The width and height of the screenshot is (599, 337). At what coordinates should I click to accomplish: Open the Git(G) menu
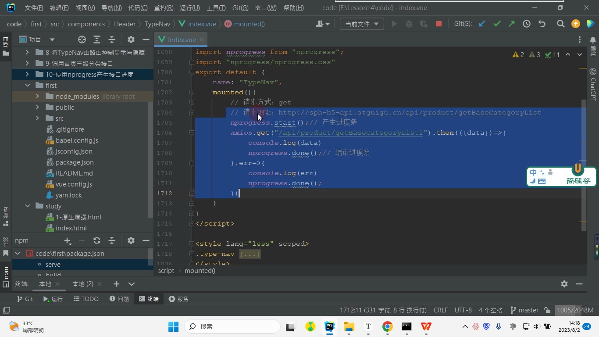pos(240,8)
